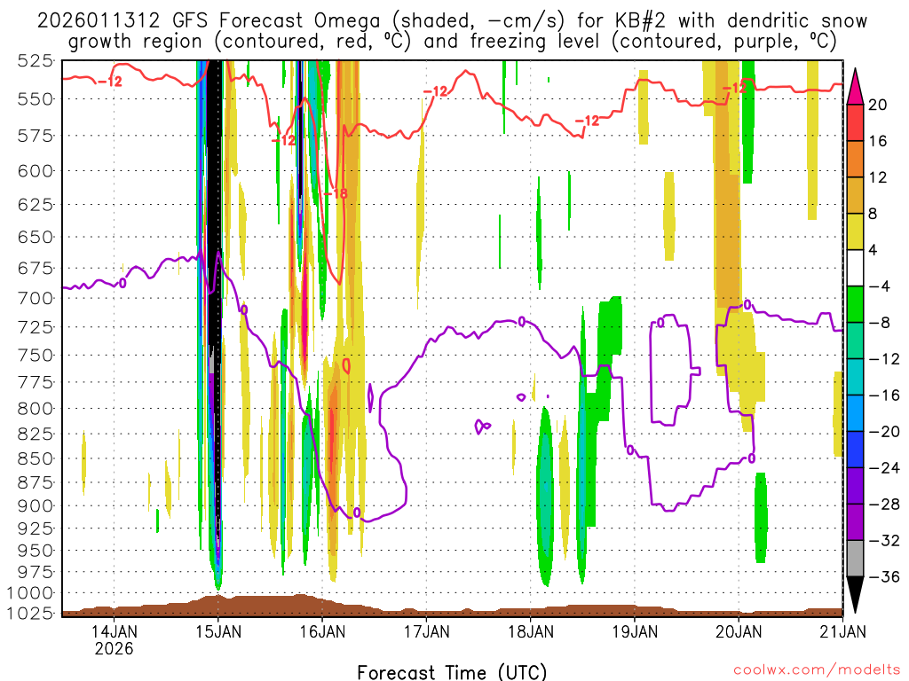Screen dimensions: 909x681
Task: Click the yellow swatch between 4 and 8
Action: [x=855, y=231]
